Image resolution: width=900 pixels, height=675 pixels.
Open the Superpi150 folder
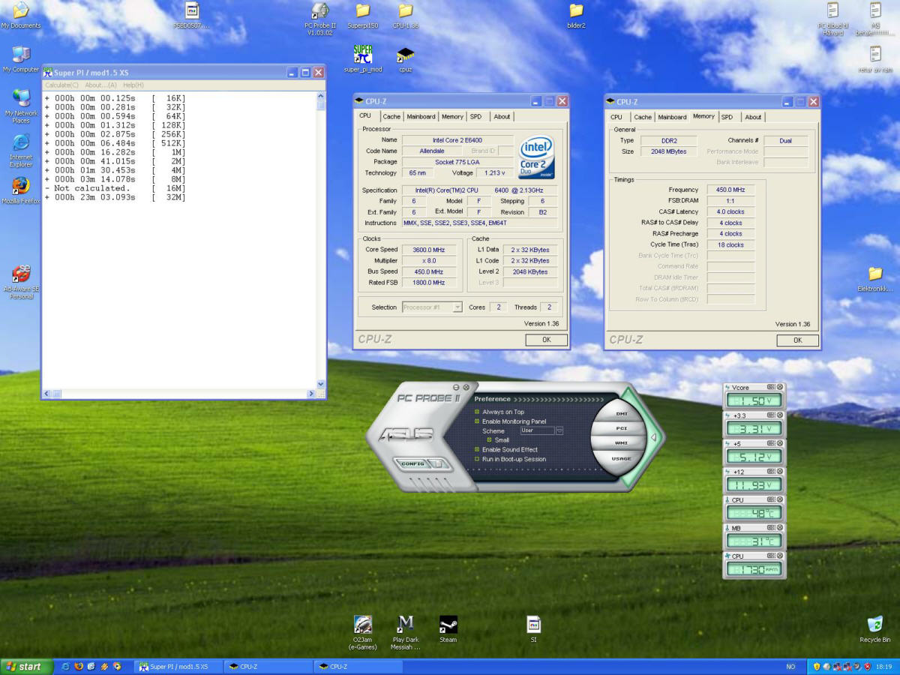pos(363,15)
